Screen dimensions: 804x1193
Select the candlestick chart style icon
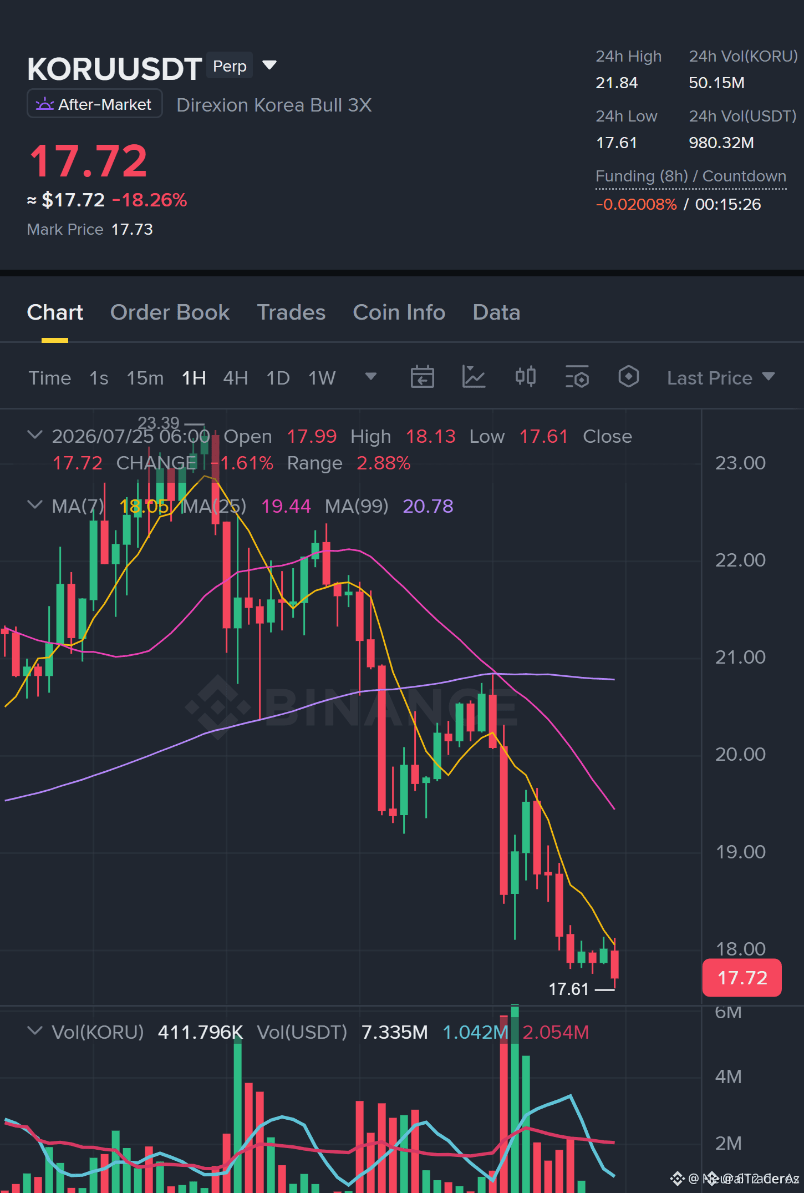pos(525,377)
